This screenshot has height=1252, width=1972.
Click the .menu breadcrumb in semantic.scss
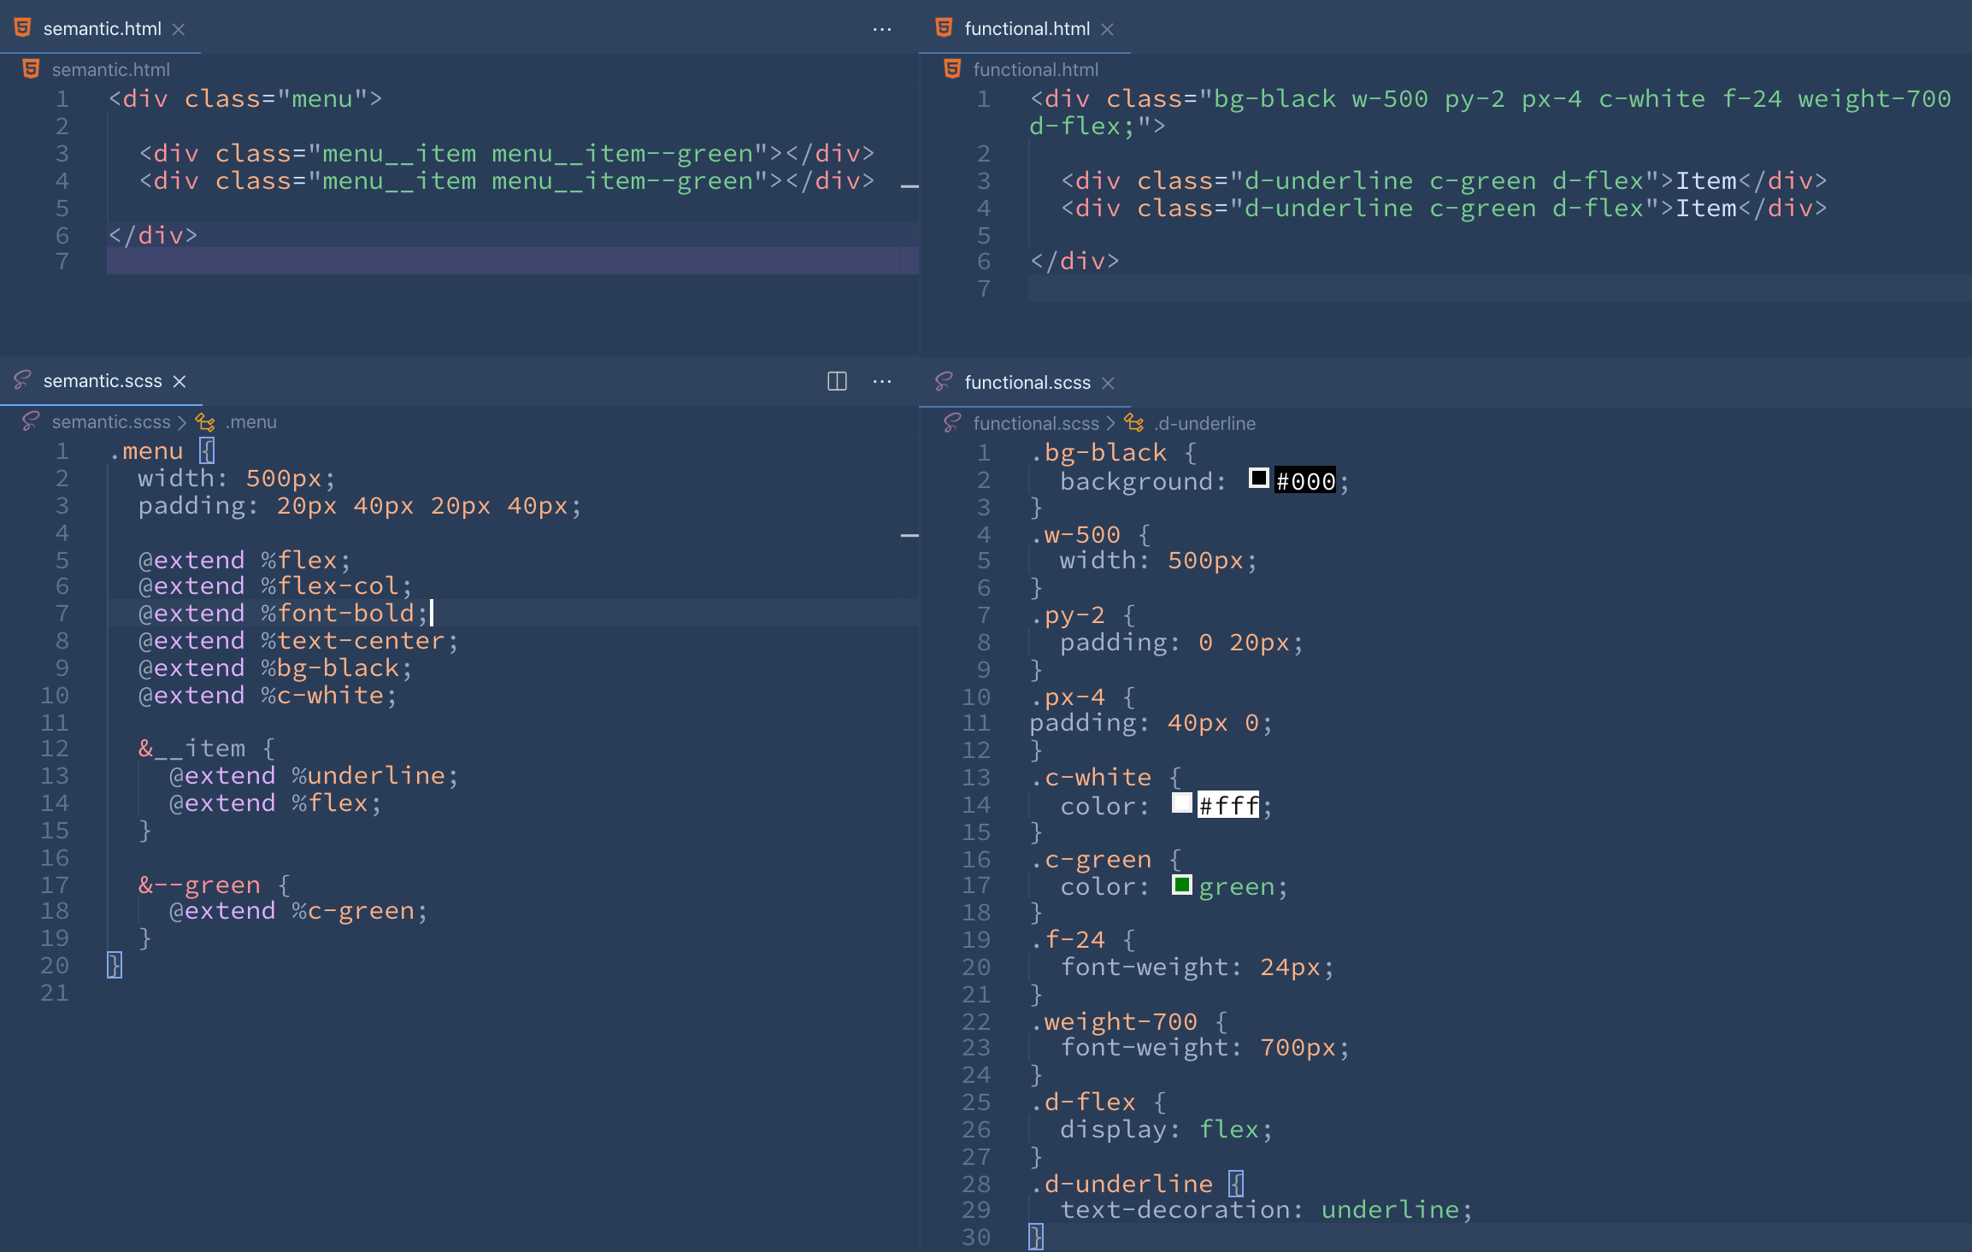pos(250,422)
